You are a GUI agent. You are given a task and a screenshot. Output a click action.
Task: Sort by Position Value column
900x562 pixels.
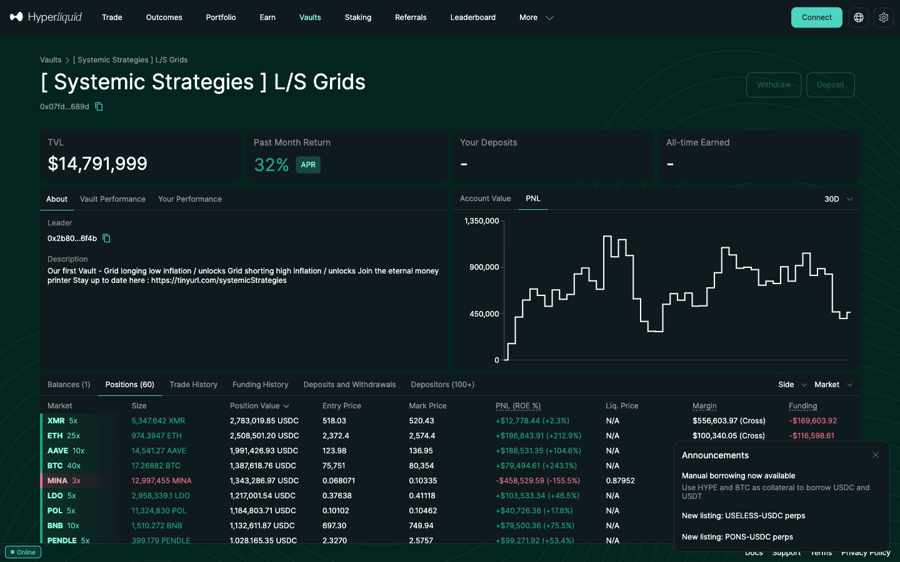(x=259, y=406)
